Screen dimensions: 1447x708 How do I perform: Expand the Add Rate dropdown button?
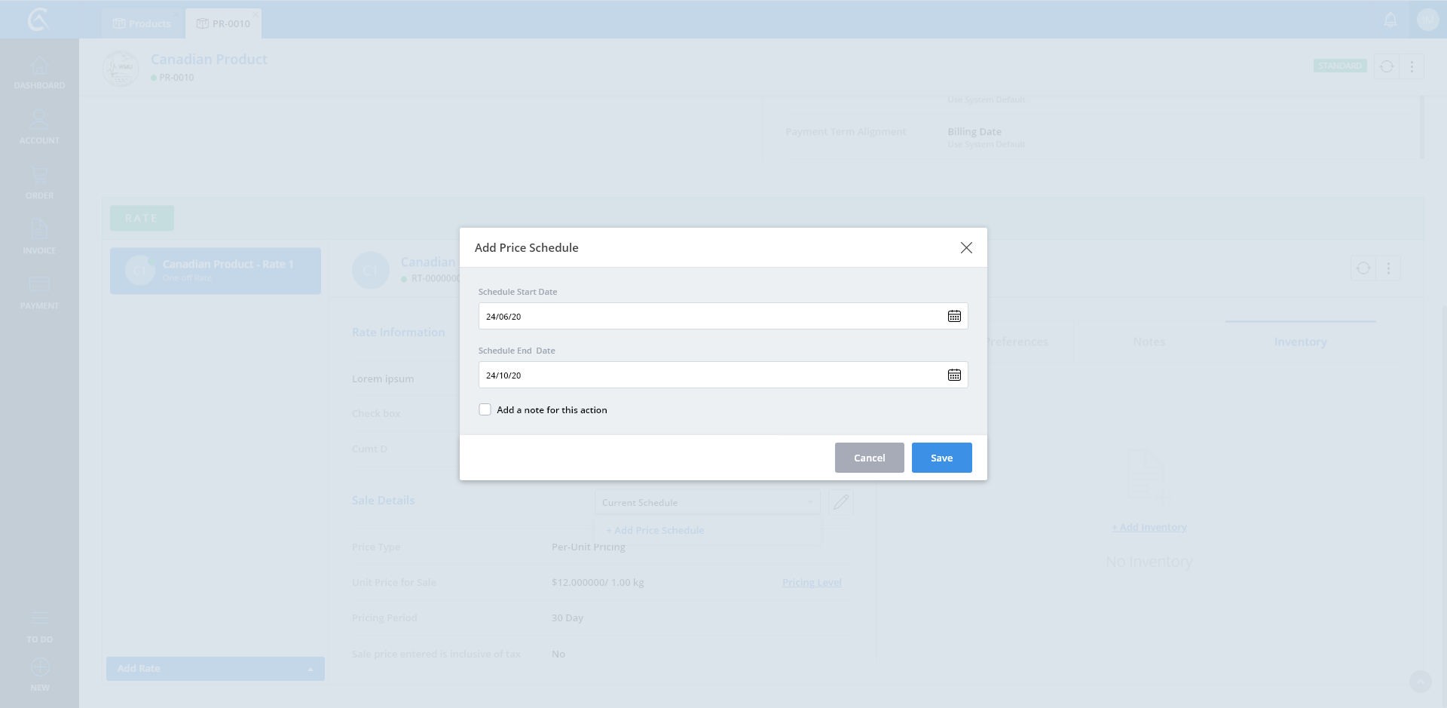coord(310,669)
